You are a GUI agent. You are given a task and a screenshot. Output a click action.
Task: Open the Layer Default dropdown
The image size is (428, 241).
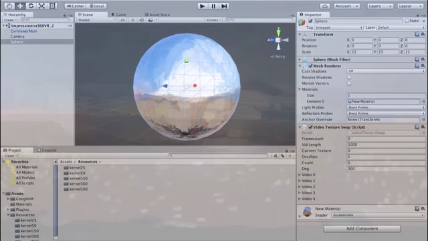pos(401,27)
